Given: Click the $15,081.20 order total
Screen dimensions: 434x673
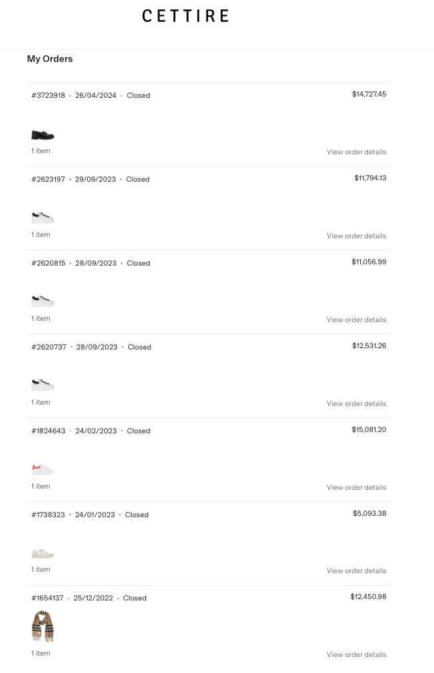Looking at the screenshot, I should point(369,429).
